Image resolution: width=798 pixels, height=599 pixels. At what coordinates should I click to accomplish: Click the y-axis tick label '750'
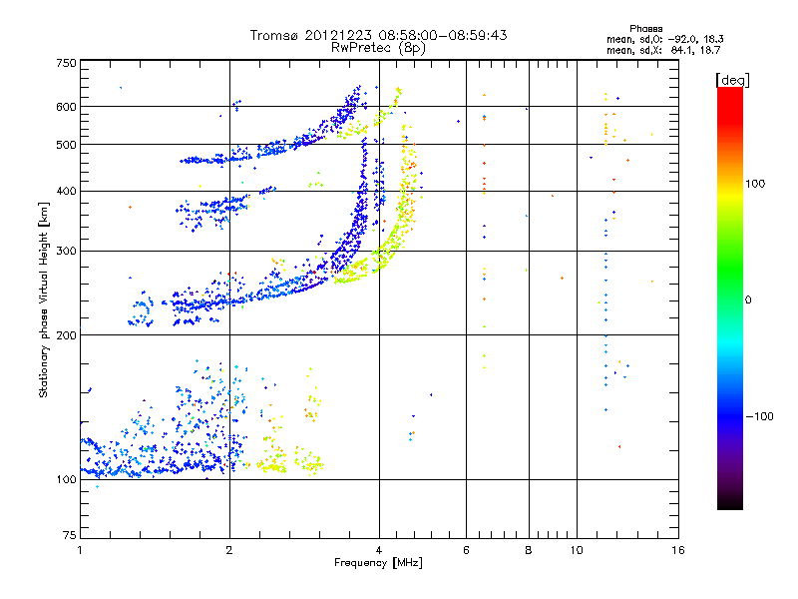[x=66, y=63]
